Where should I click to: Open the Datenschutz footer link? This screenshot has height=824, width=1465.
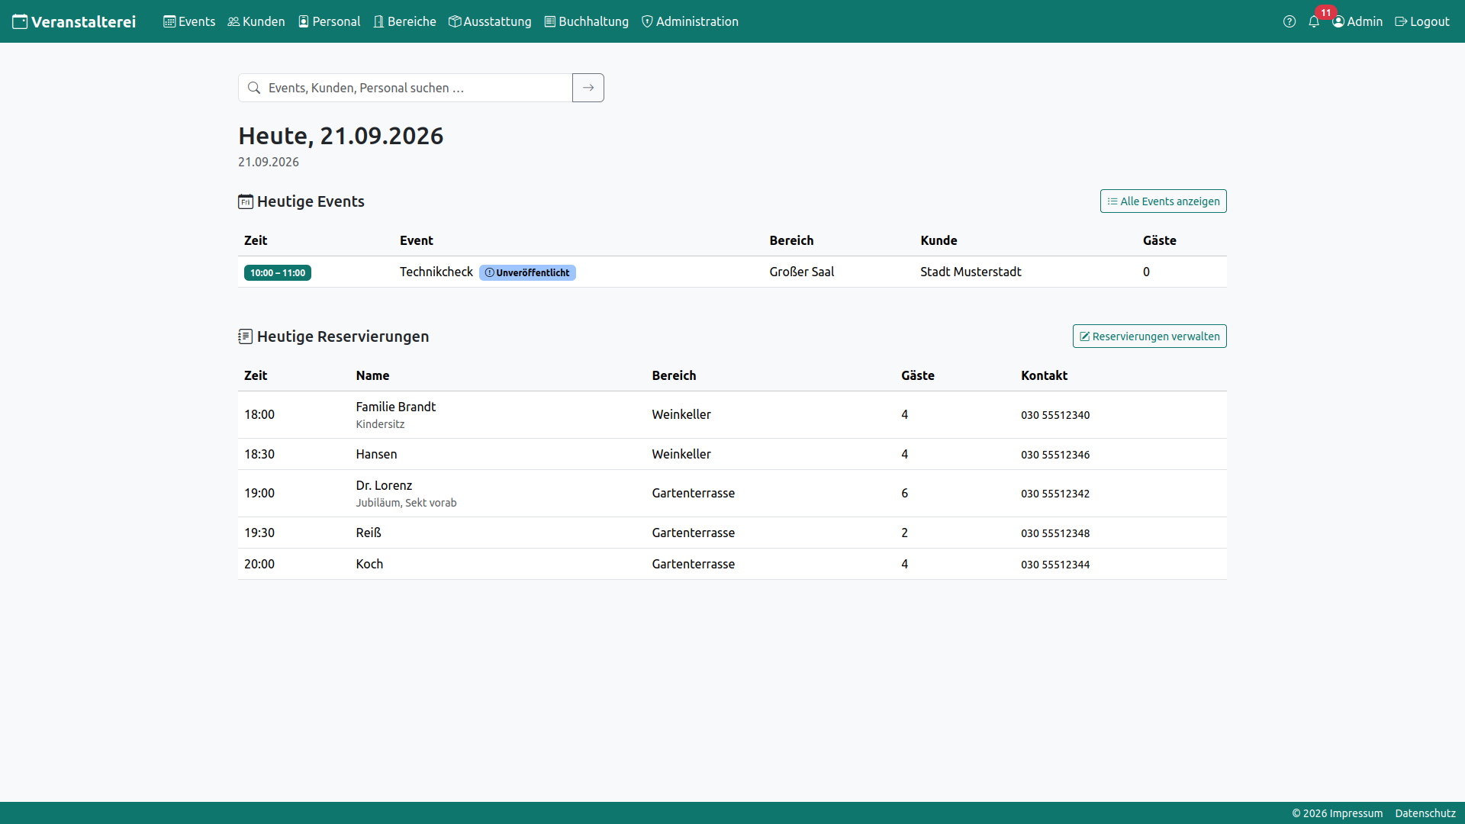(x=1425, y=813)
